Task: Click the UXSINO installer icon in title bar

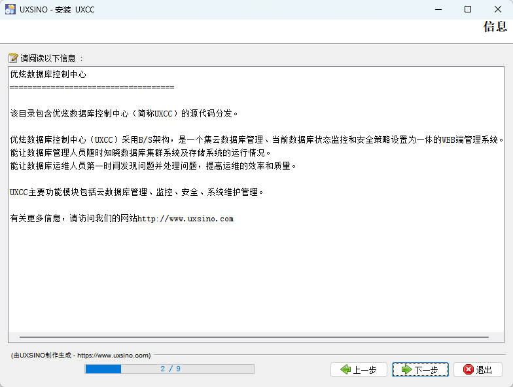Action: pos(10,9)
